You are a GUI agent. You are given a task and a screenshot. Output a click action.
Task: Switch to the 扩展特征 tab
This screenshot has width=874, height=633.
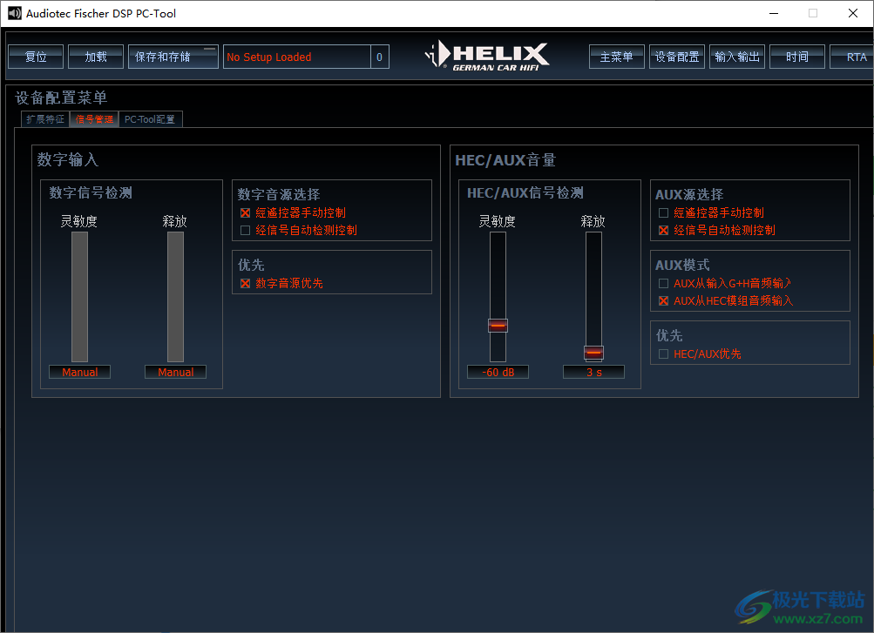pyautogui.click(x=44, y=118)
